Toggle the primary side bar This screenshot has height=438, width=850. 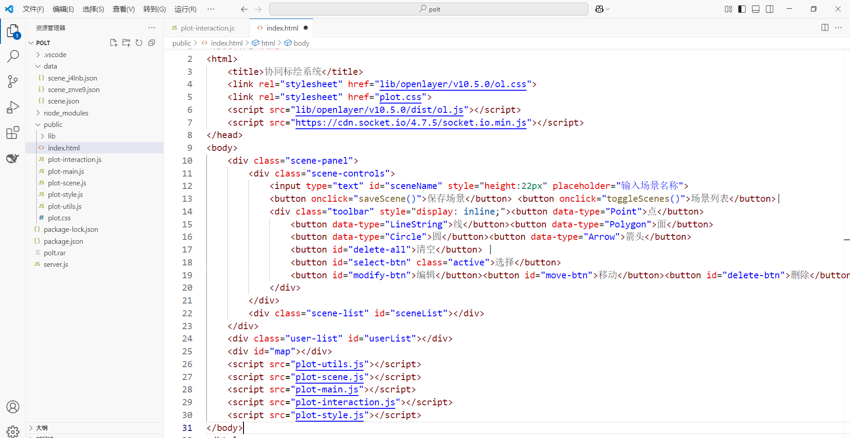point(742,9)
